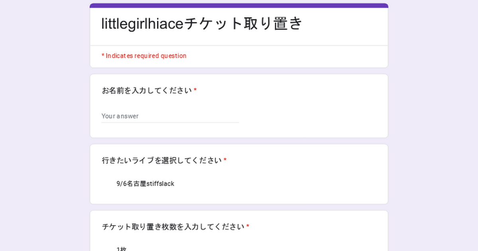Choose the 1枚 ticket count option
This screenshot has width=478, height=251.
[121, 249]
